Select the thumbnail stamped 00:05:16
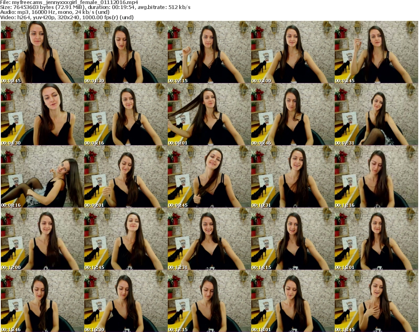 click(126, 114)
